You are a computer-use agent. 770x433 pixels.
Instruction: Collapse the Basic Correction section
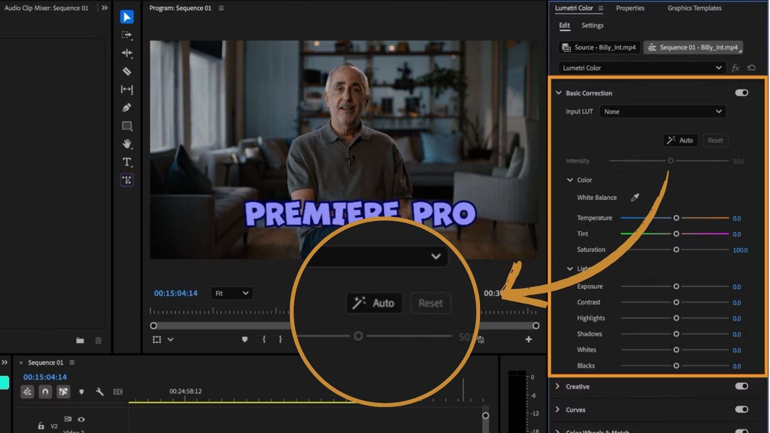(558, 93)
